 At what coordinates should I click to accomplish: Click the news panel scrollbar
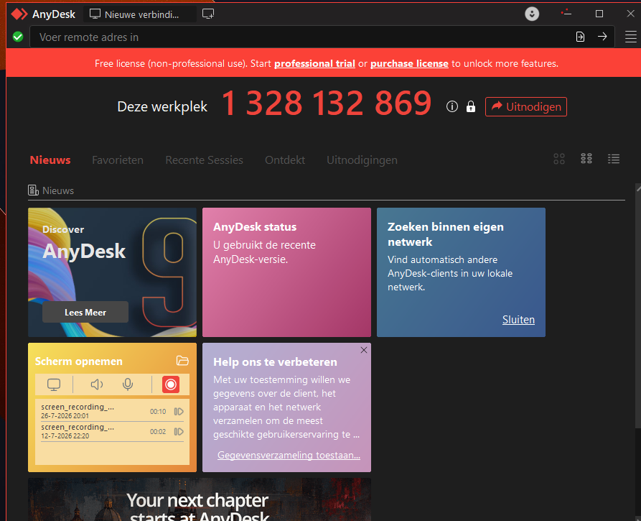(638, 307)
